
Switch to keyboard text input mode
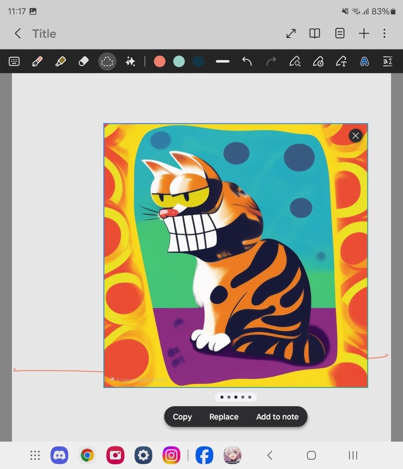[x=14, y=61]
